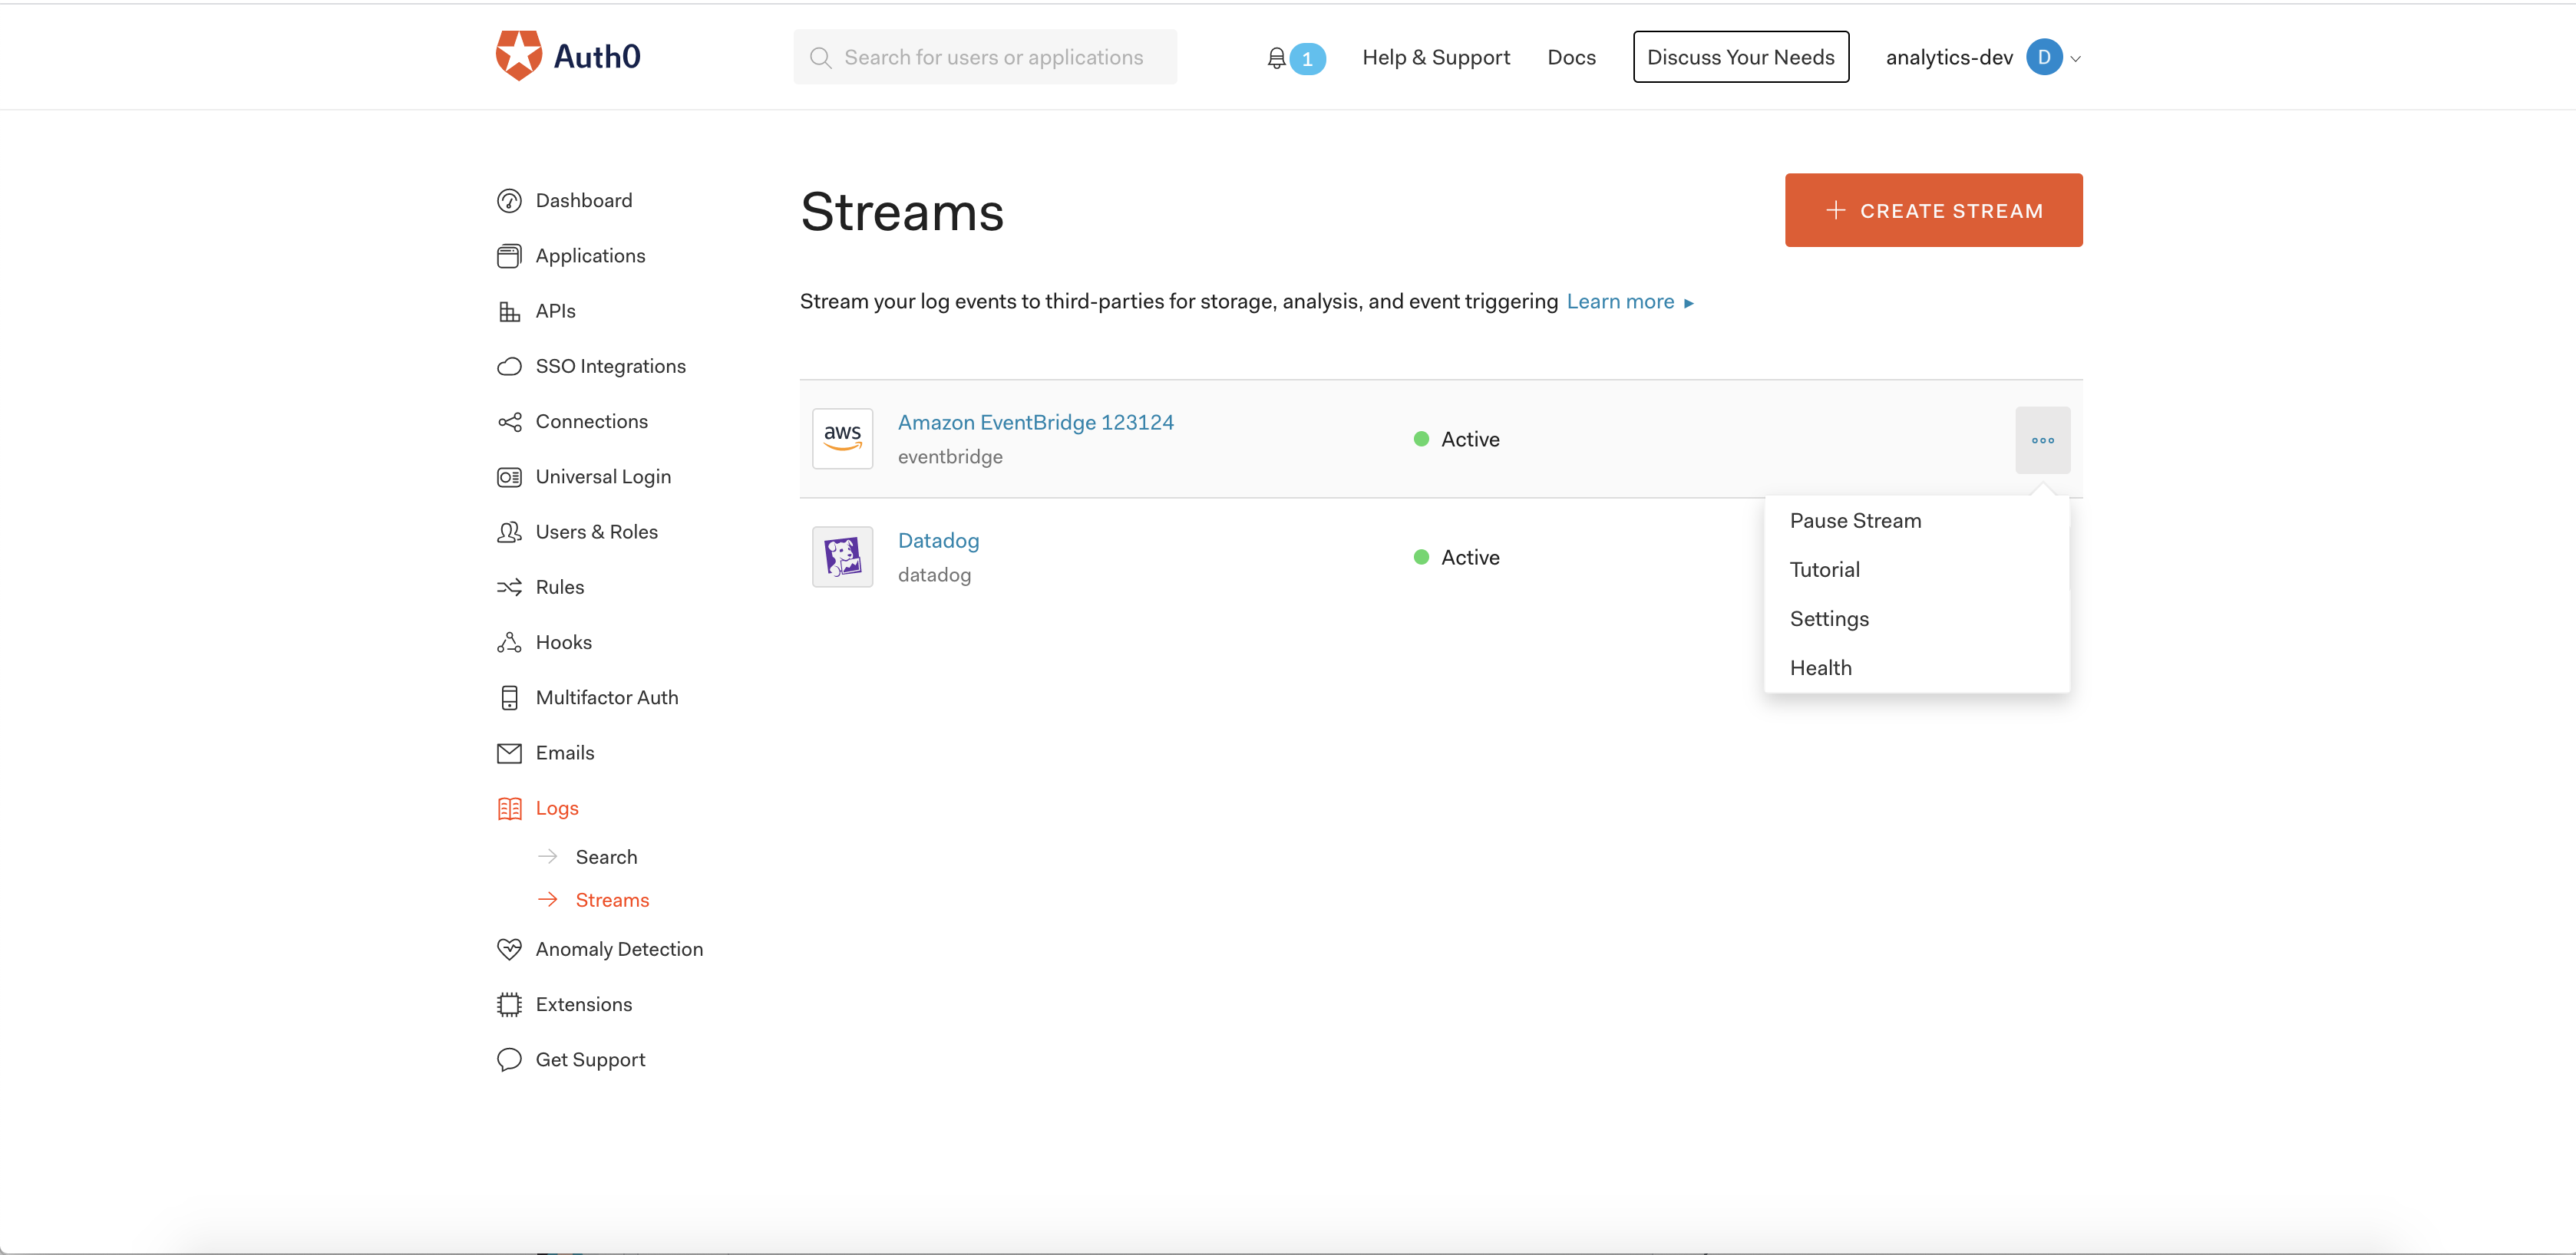Open the Streams submenu under Logs
This screenshot has height=1255, width=2576.
click(612, 899)
